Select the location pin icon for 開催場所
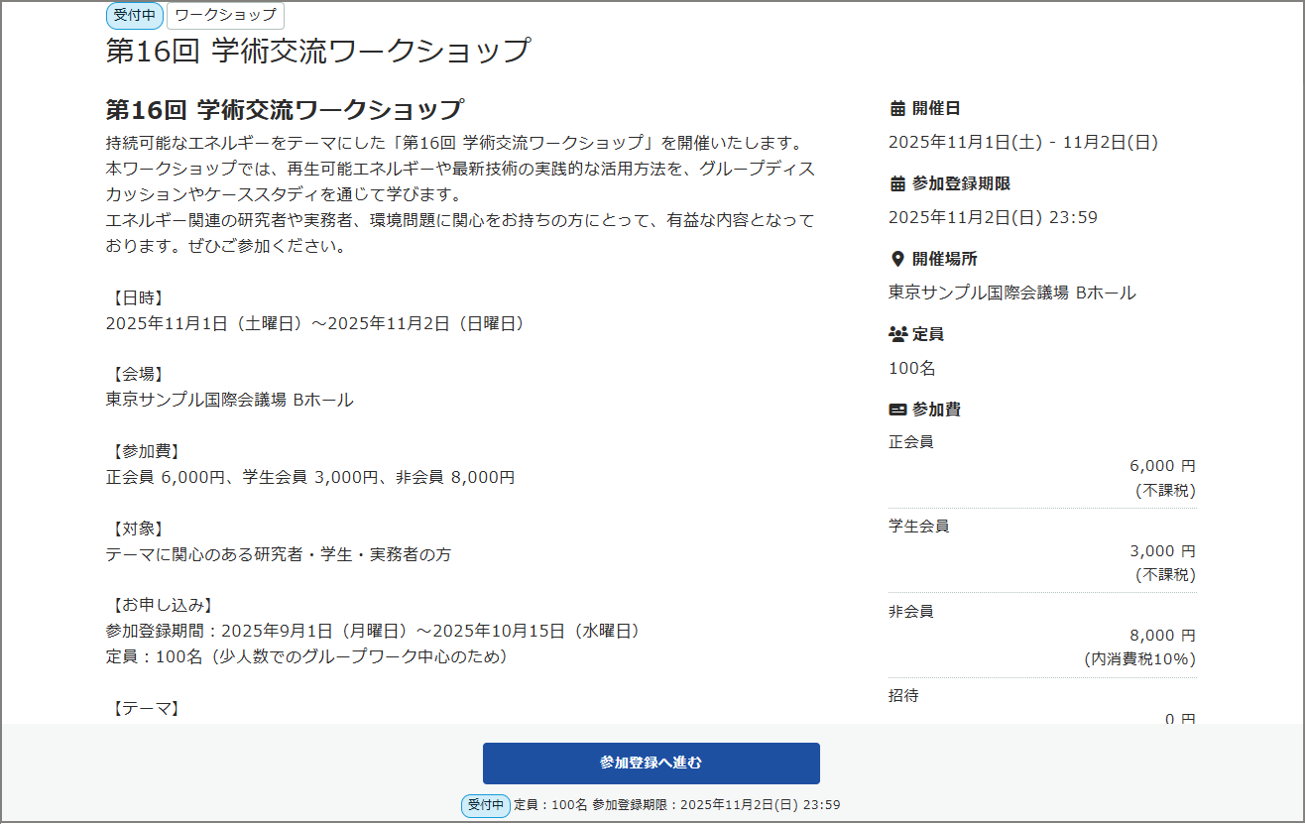Screen dimensions: 1305x824 896,259
